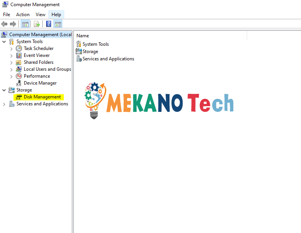
Task: Open the Action menu
Action: (x=23, y=15)
